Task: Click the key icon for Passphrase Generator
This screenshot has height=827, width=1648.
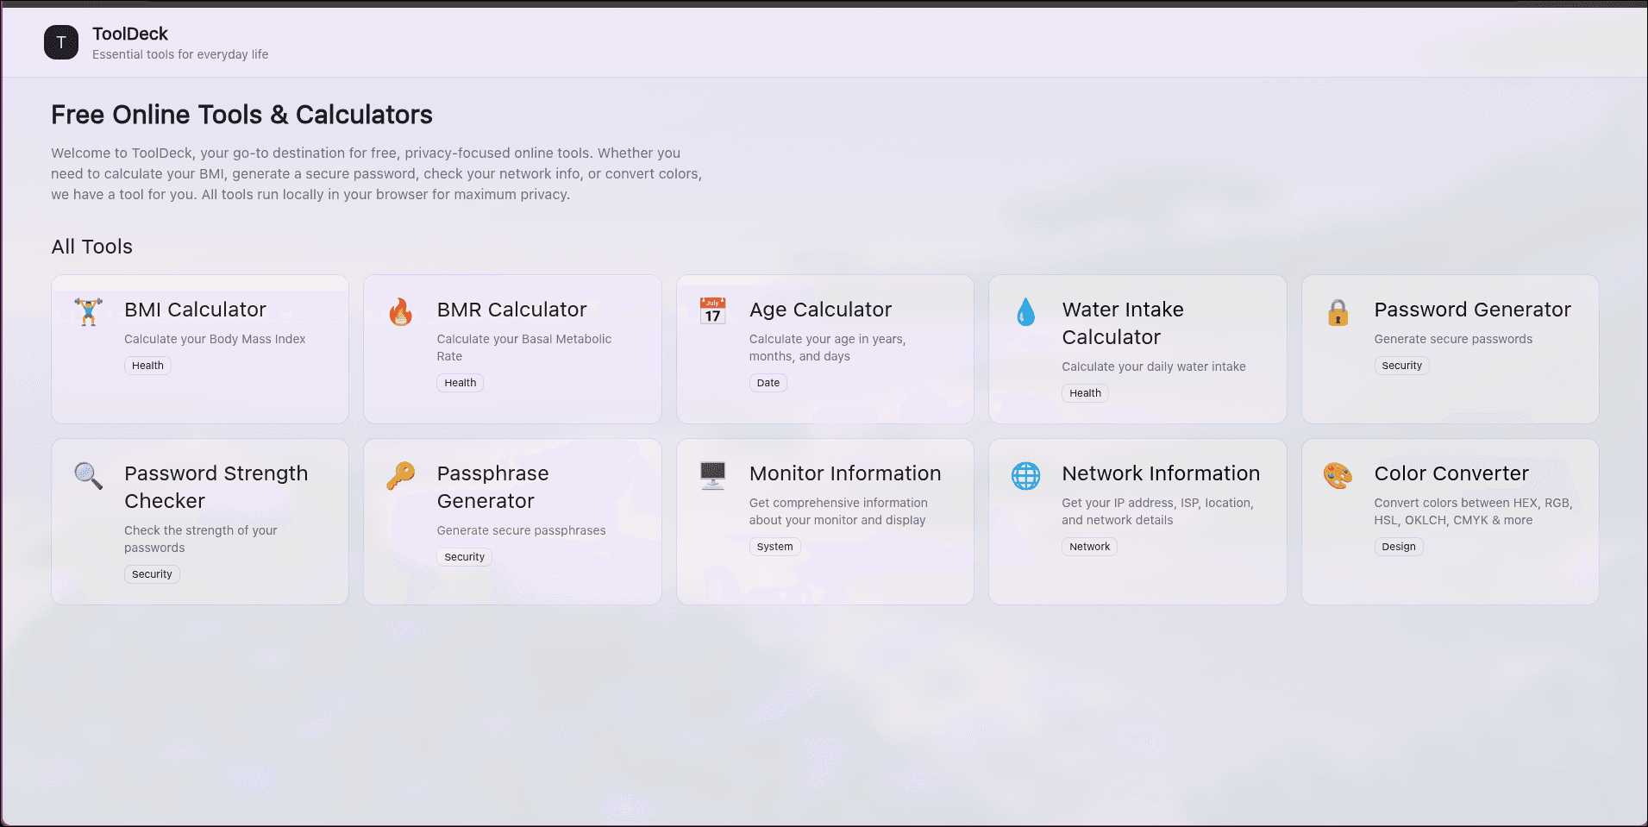Action: (x=400, y=475)
